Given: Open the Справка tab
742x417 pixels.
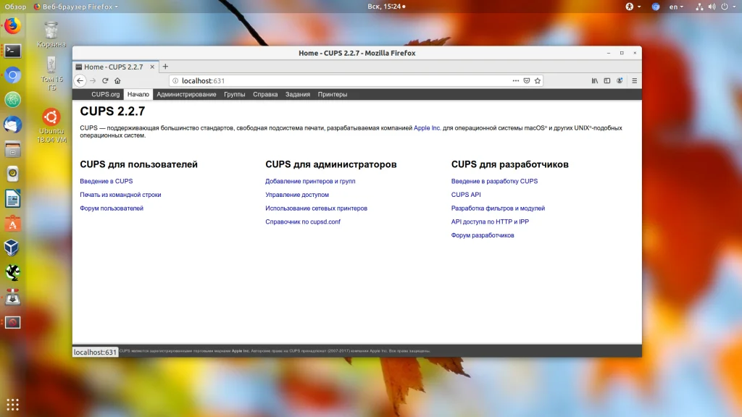Looking at the screenshot, I should pyautogui.click(x=265, y=95).
